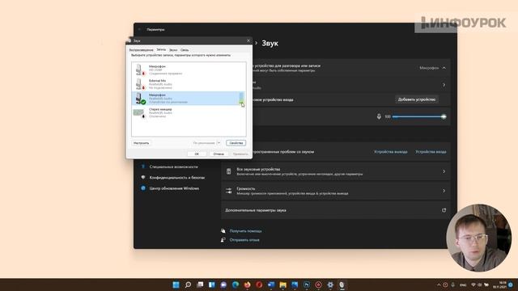Click the ENG language indicator in tray
The image size is (518, 291).
coord(463,285)
